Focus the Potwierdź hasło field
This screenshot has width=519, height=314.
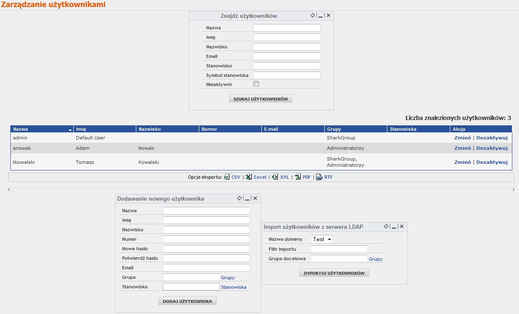pyautogui.click(x=206, y=258)
